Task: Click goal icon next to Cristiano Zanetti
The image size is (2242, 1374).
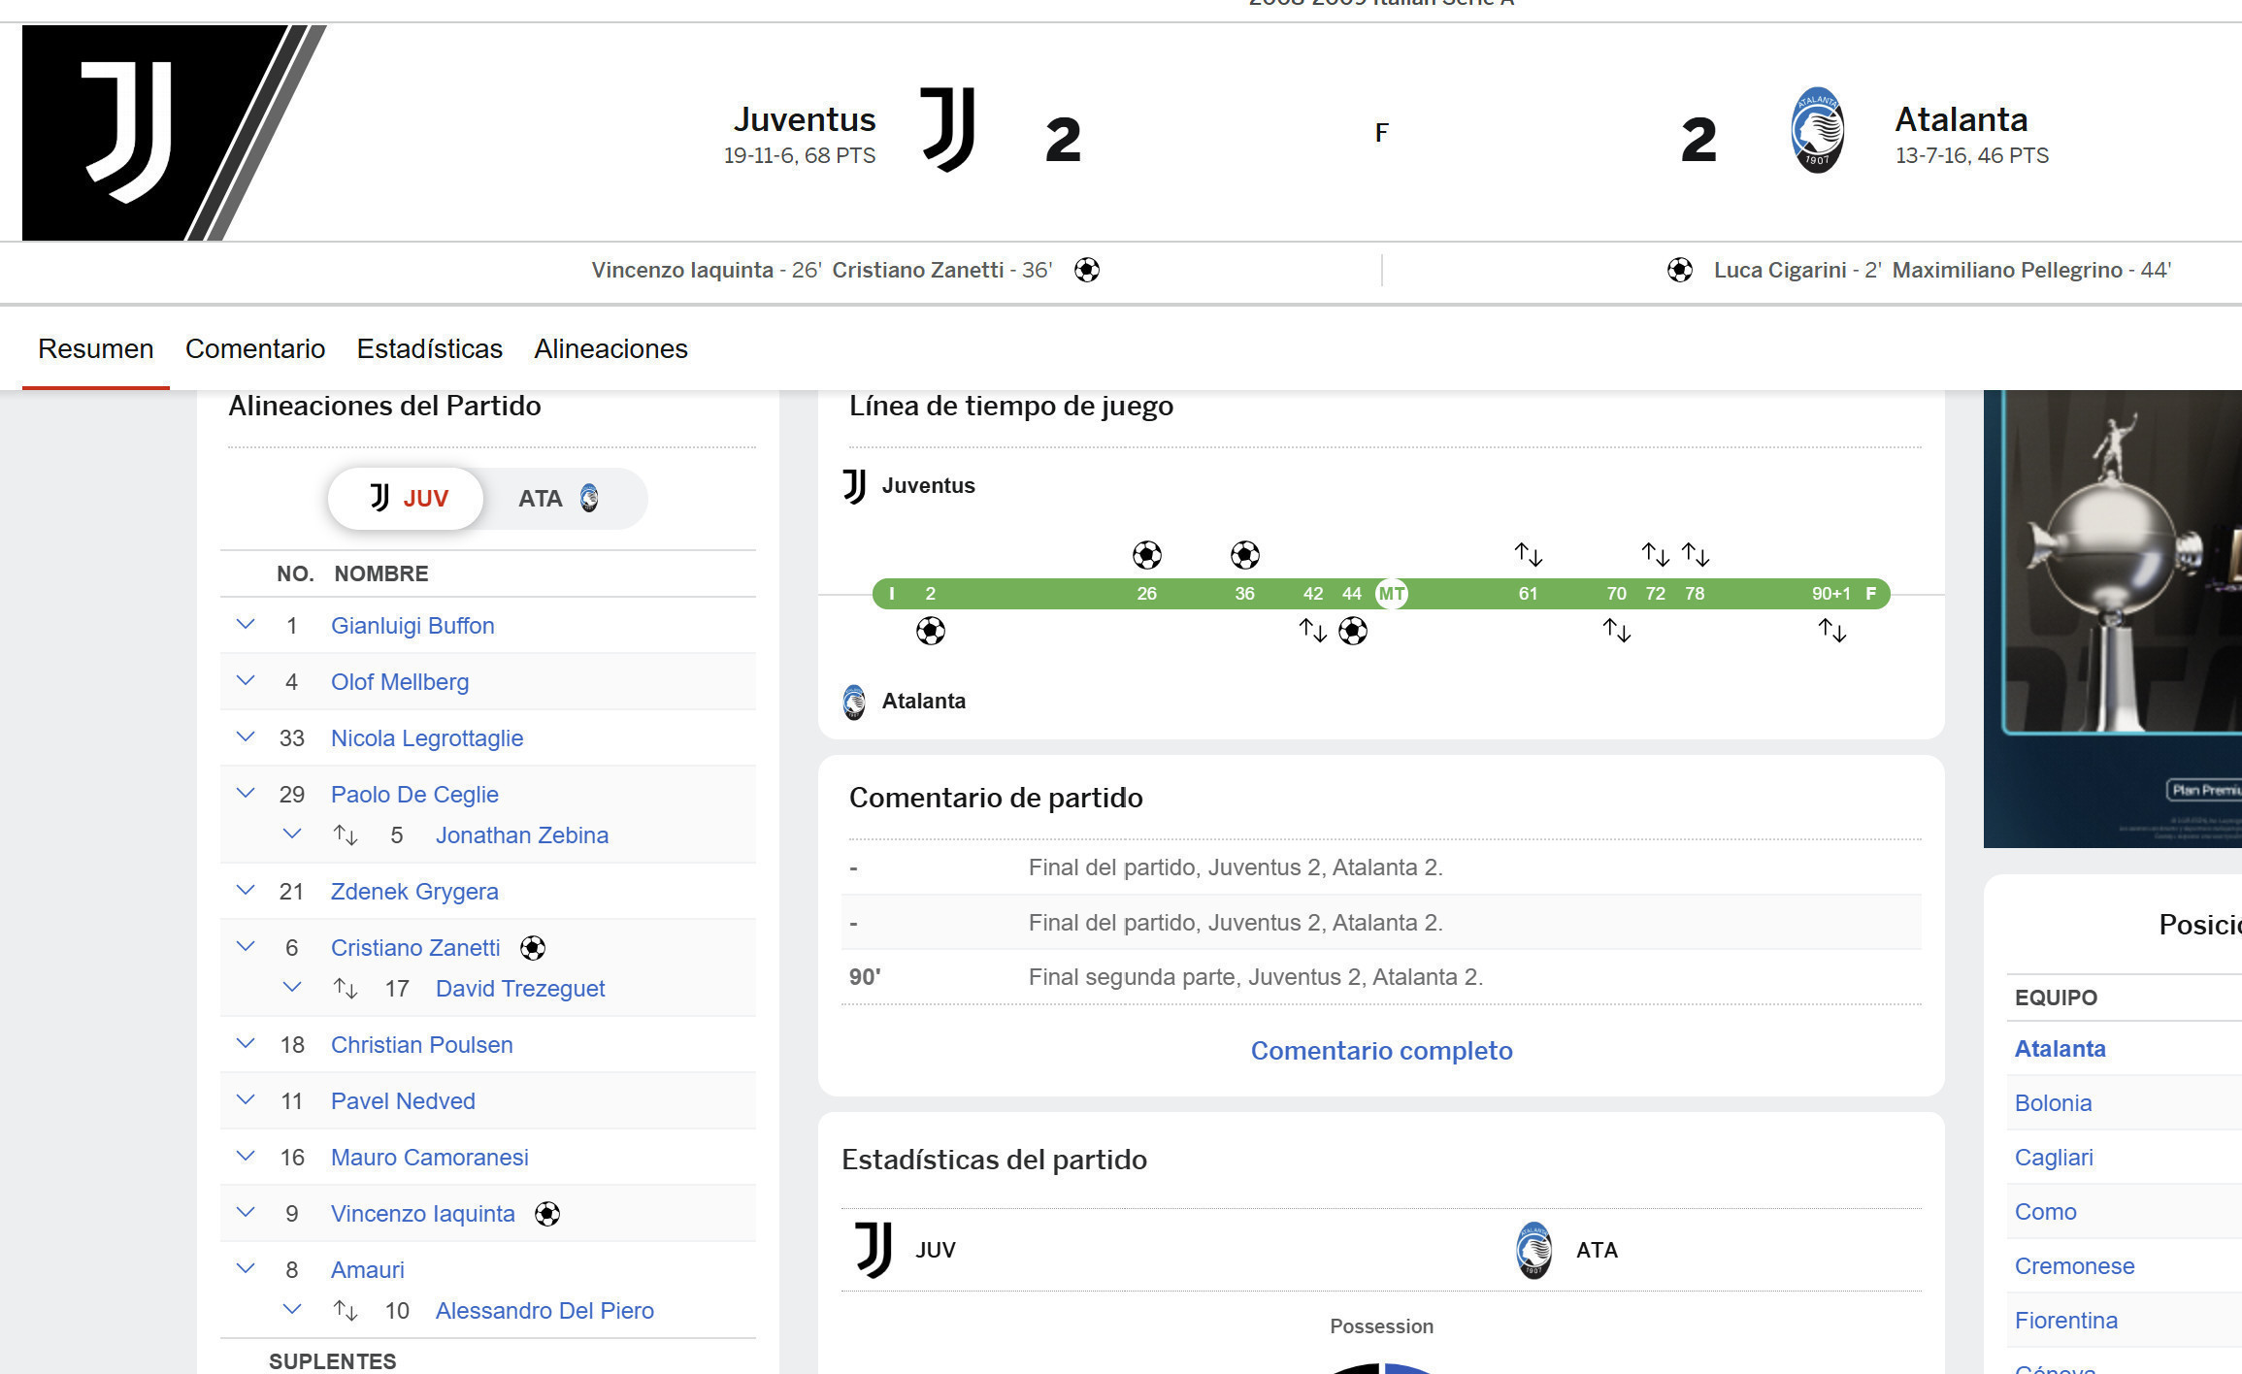Action: [533, 948]
